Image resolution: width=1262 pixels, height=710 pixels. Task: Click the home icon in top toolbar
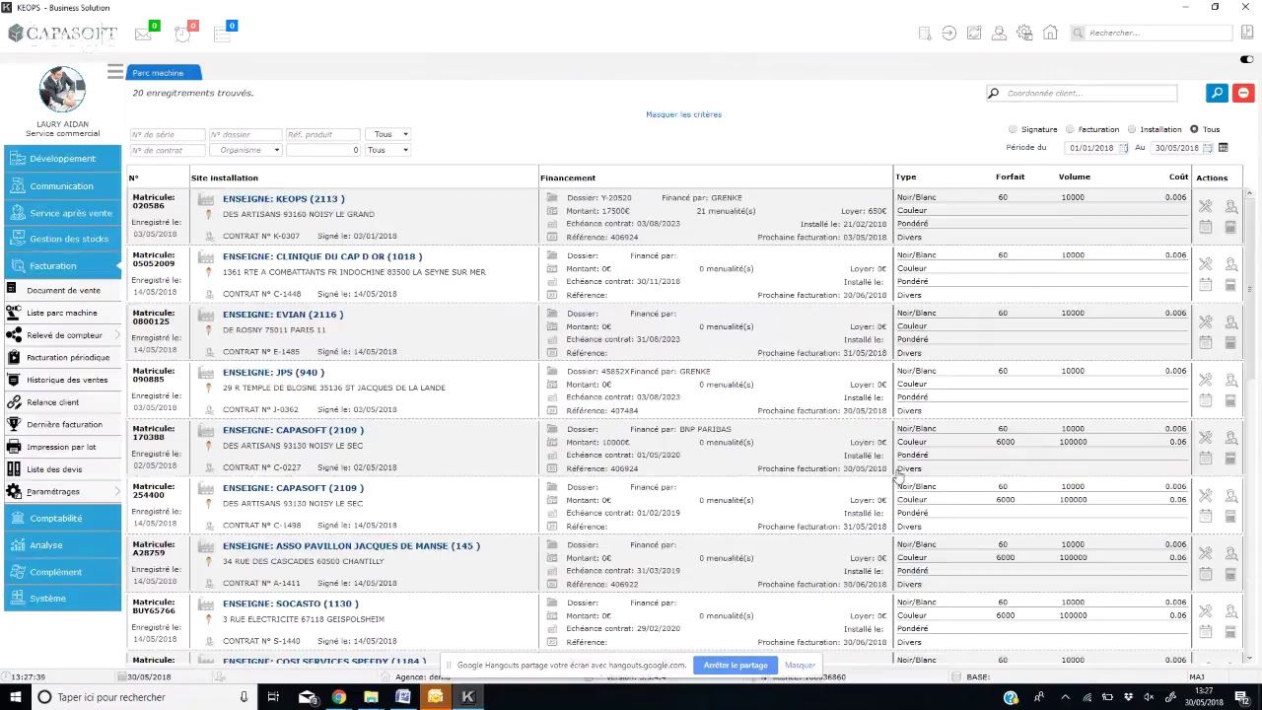point(1050,33)
